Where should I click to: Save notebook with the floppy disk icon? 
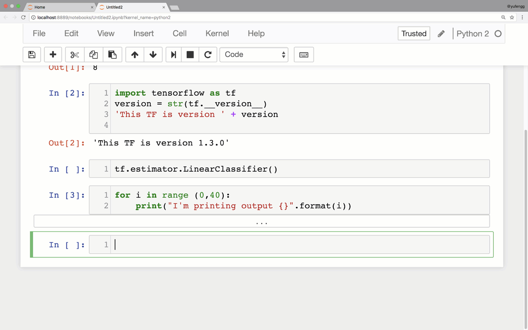32,55
